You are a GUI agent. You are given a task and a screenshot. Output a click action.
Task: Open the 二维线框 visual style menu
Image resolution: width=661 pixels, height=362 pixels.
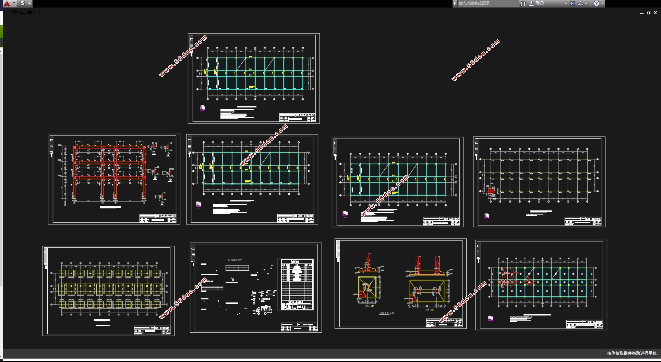click(x=31, y=12)
